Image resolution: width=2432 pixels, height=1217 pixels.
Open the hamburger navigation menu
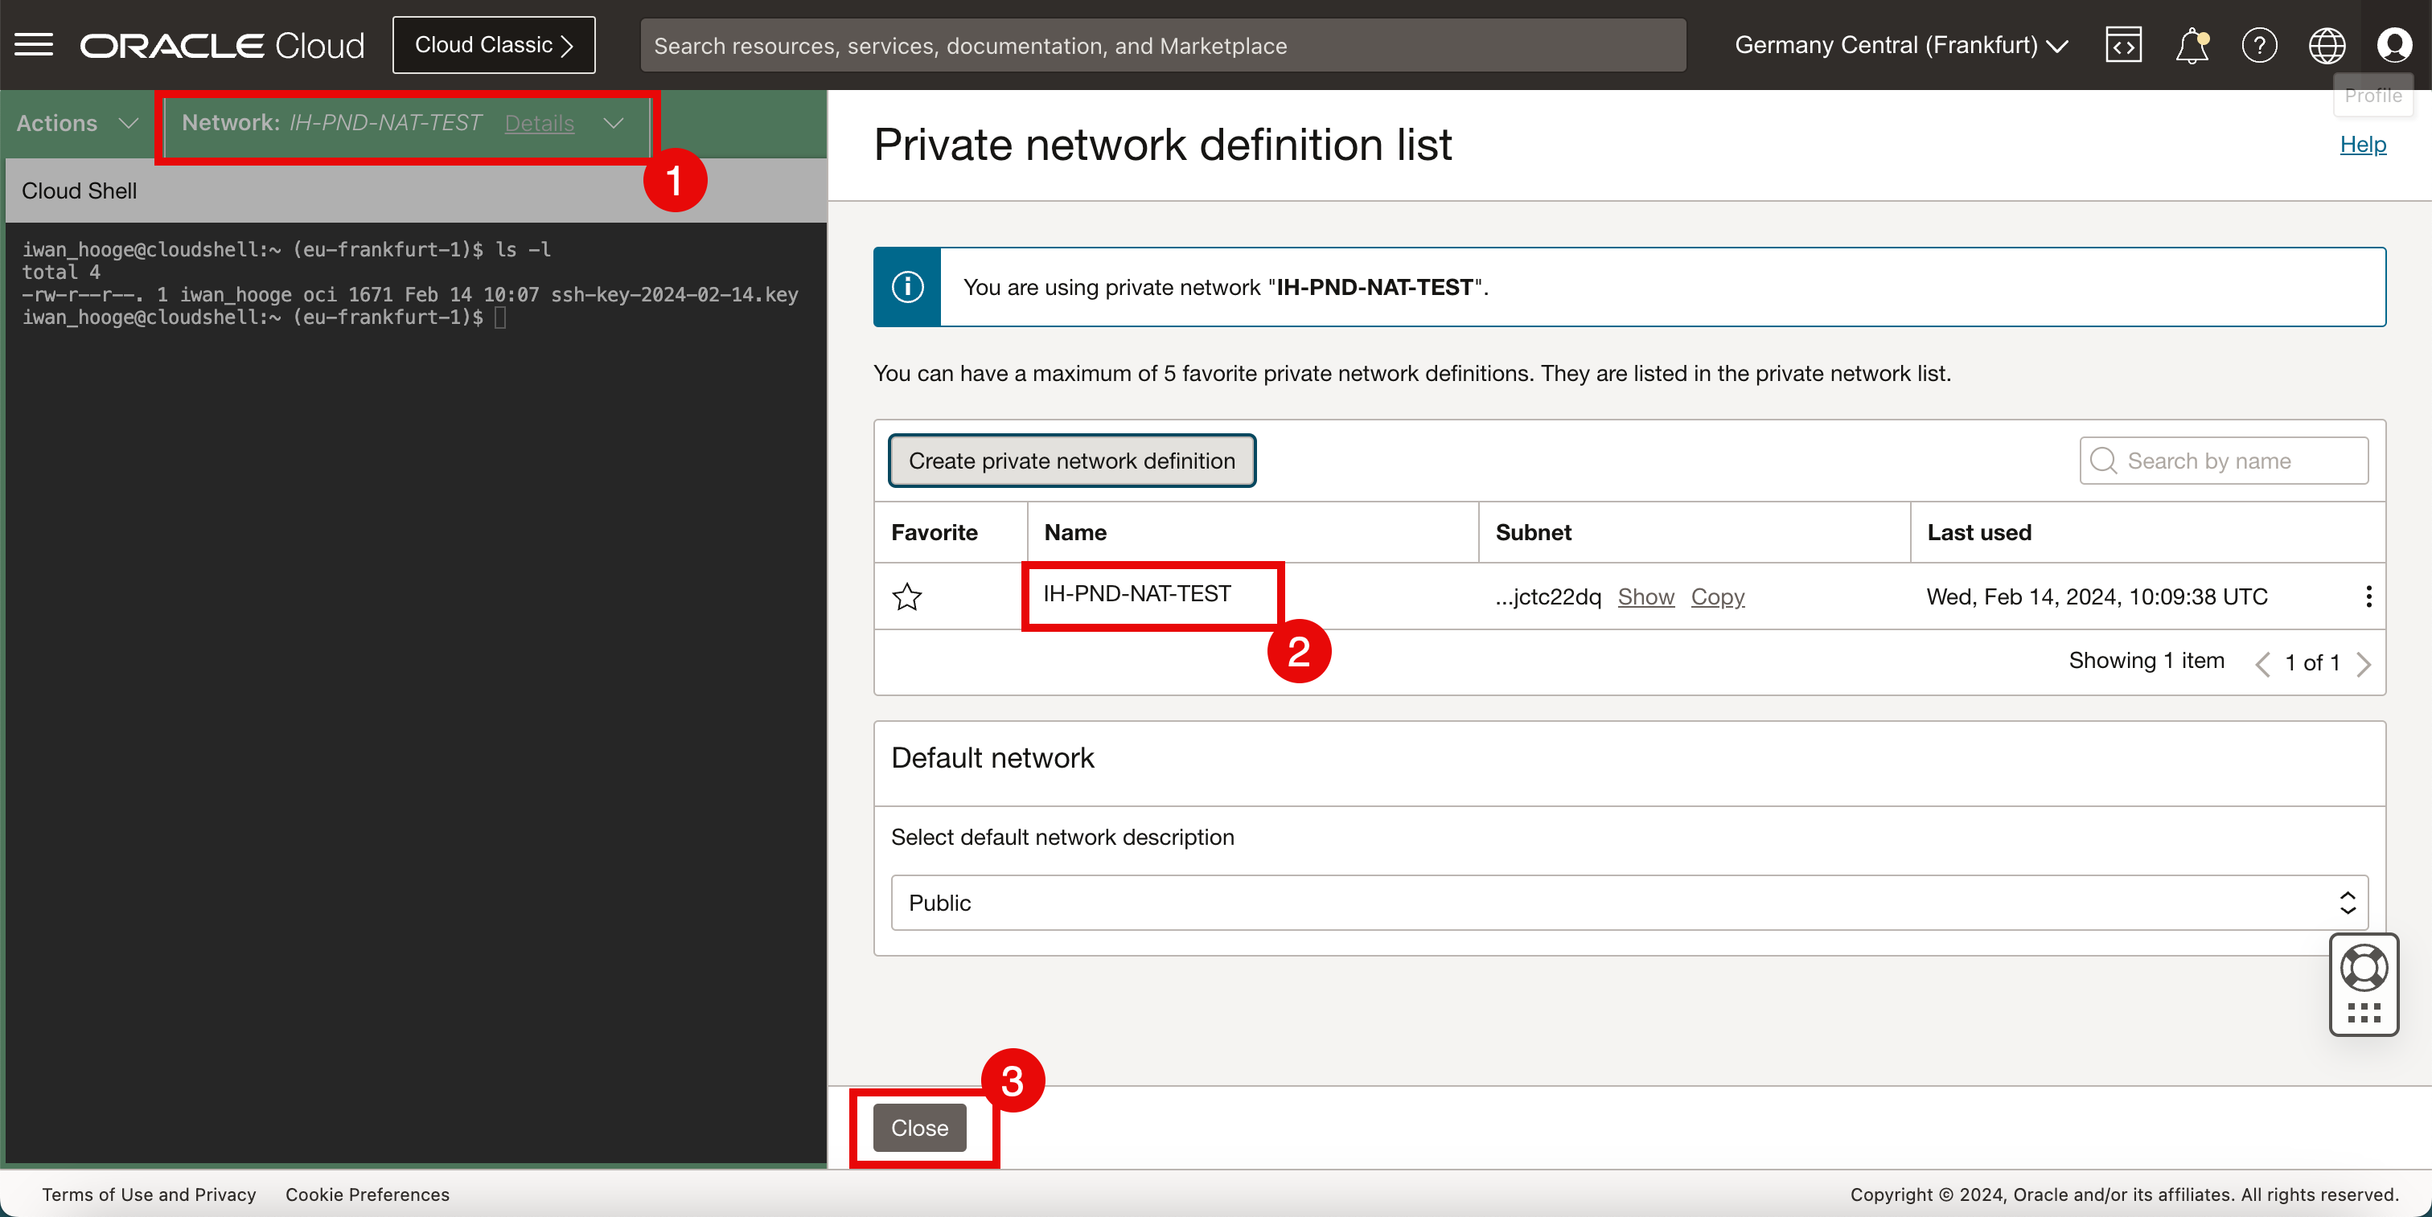coord(34,44)
